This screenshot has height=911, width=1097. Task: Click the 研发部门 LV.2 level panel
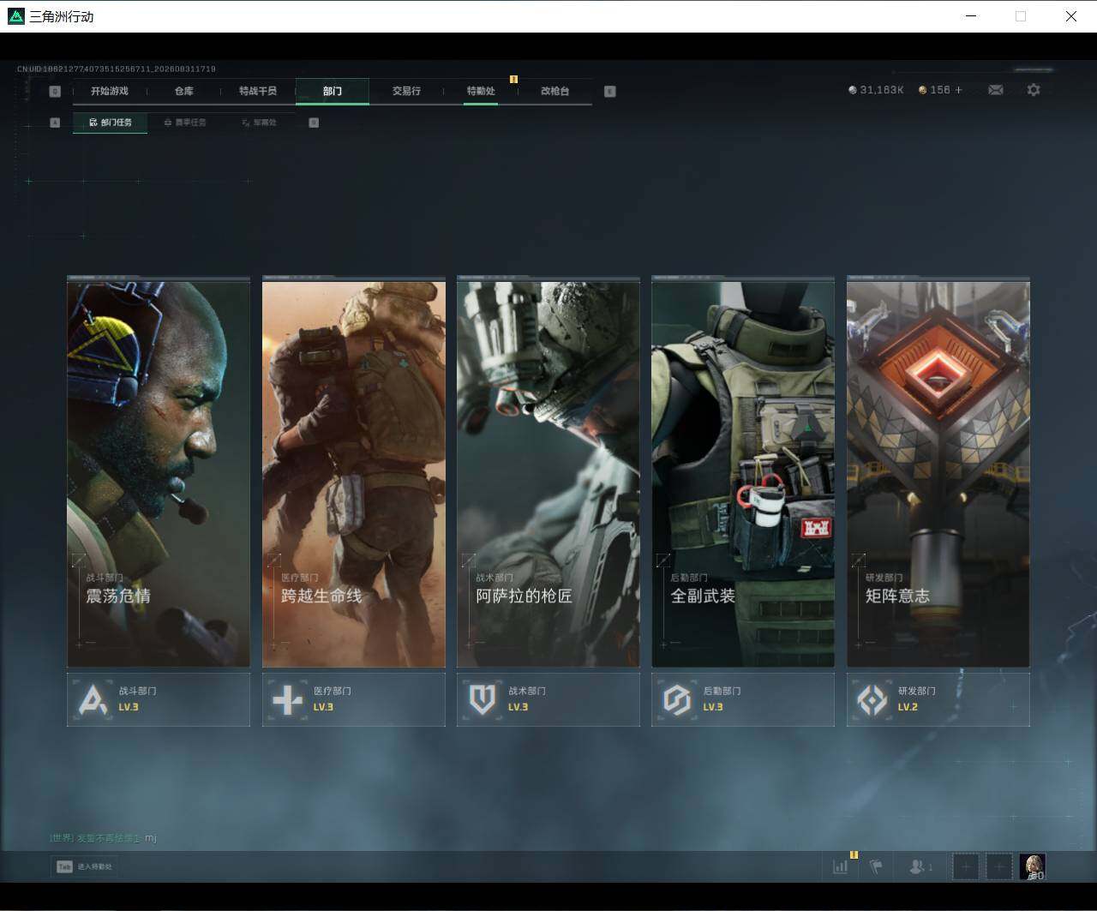click(x=938, y=699)
